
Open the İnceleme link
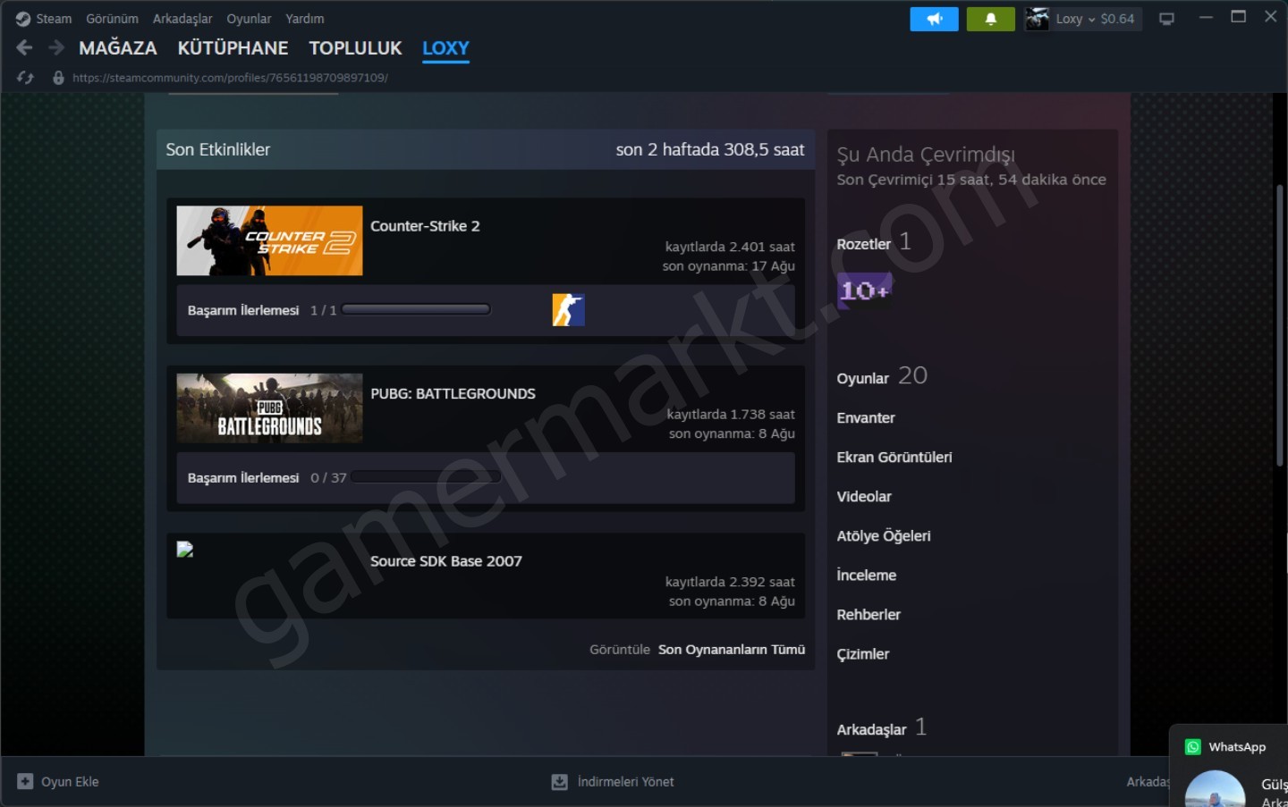pyautogui.click(x=867, y=576)
